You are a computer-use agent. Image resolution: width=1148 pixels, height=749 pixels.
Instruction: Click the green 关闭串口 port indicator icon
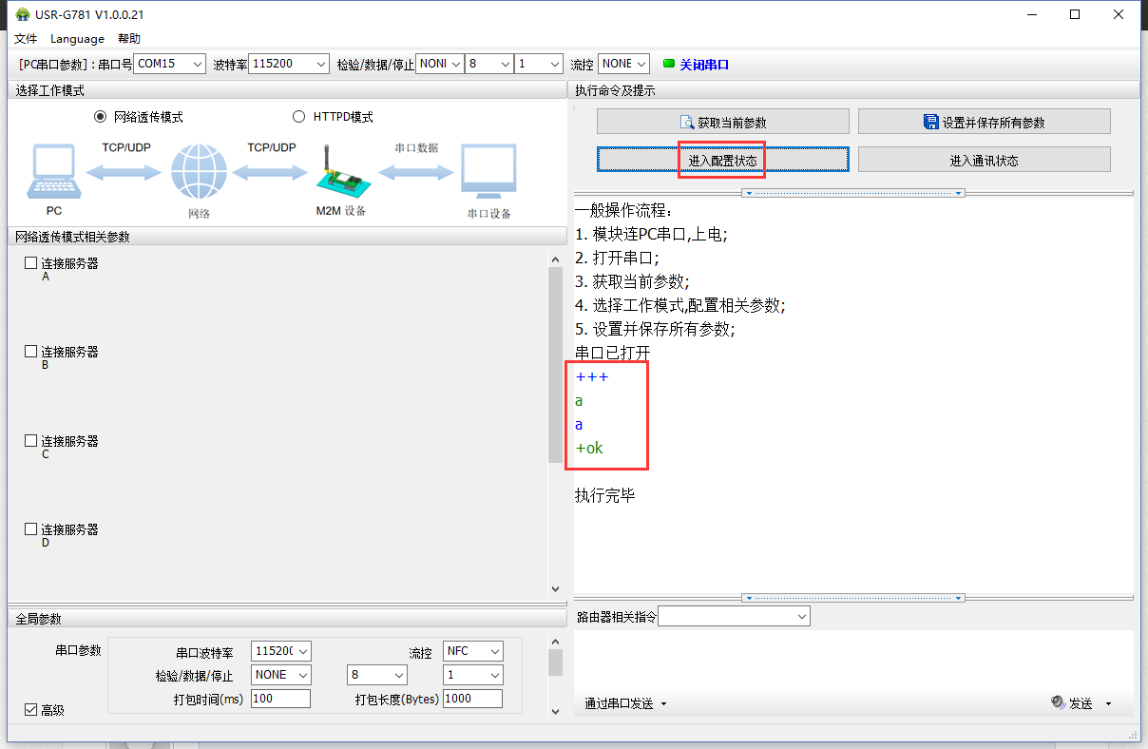(x=668, y=64)
